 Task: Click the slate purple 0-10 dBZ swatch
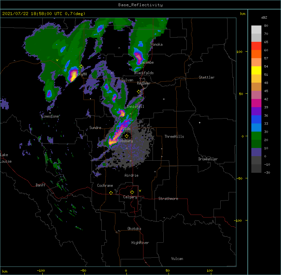tap(256, 152)
